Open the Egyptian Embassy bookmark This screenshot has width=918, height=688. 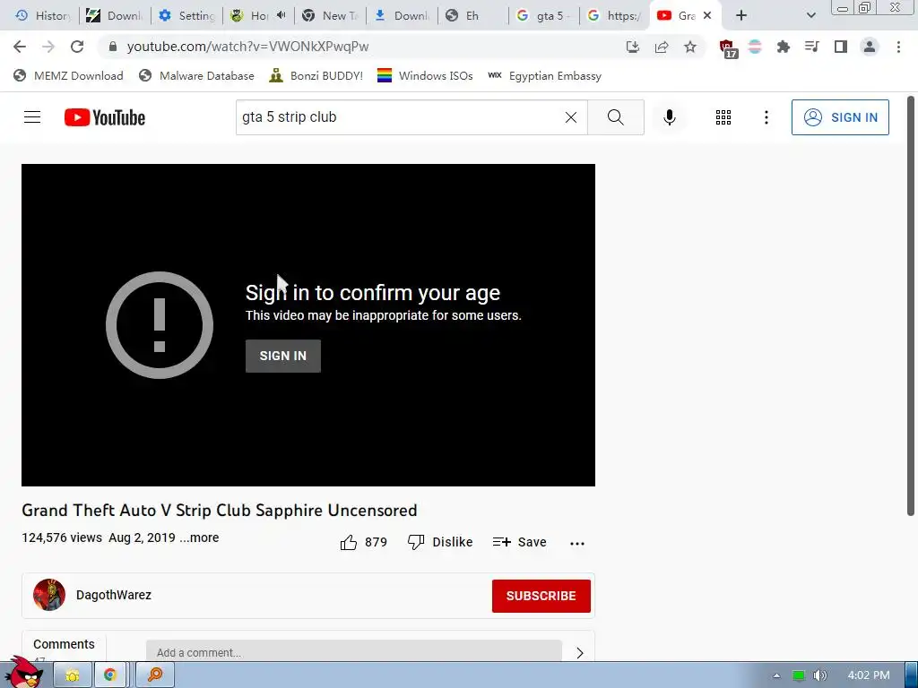[544, 76]
